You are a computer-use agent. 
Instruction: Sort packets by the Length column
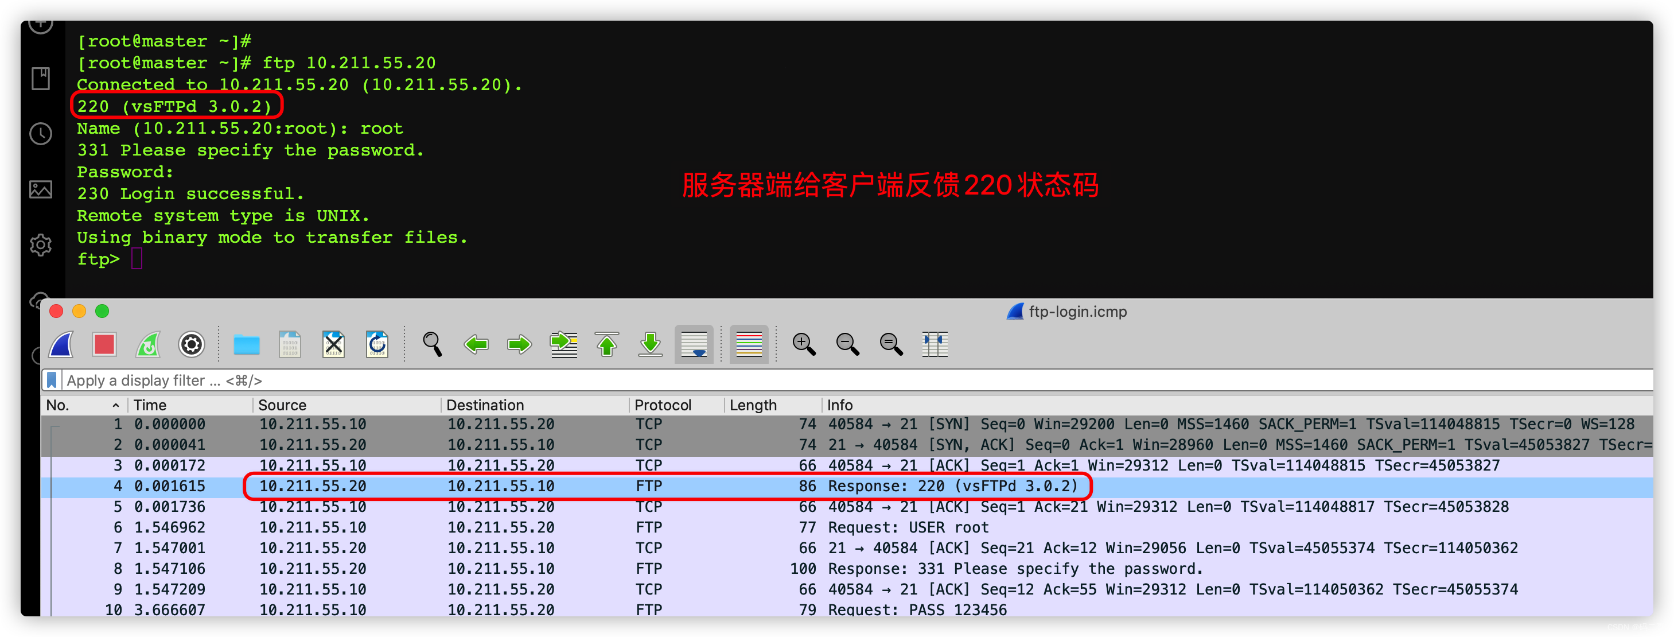(773, 406)
